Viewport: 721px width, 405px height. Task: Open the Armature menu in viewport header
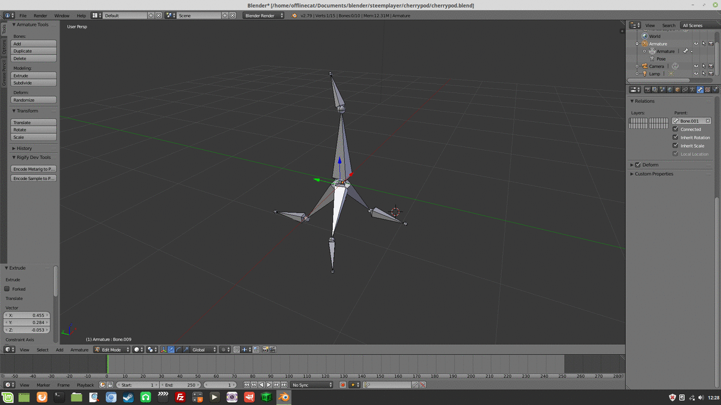point(79,349)
